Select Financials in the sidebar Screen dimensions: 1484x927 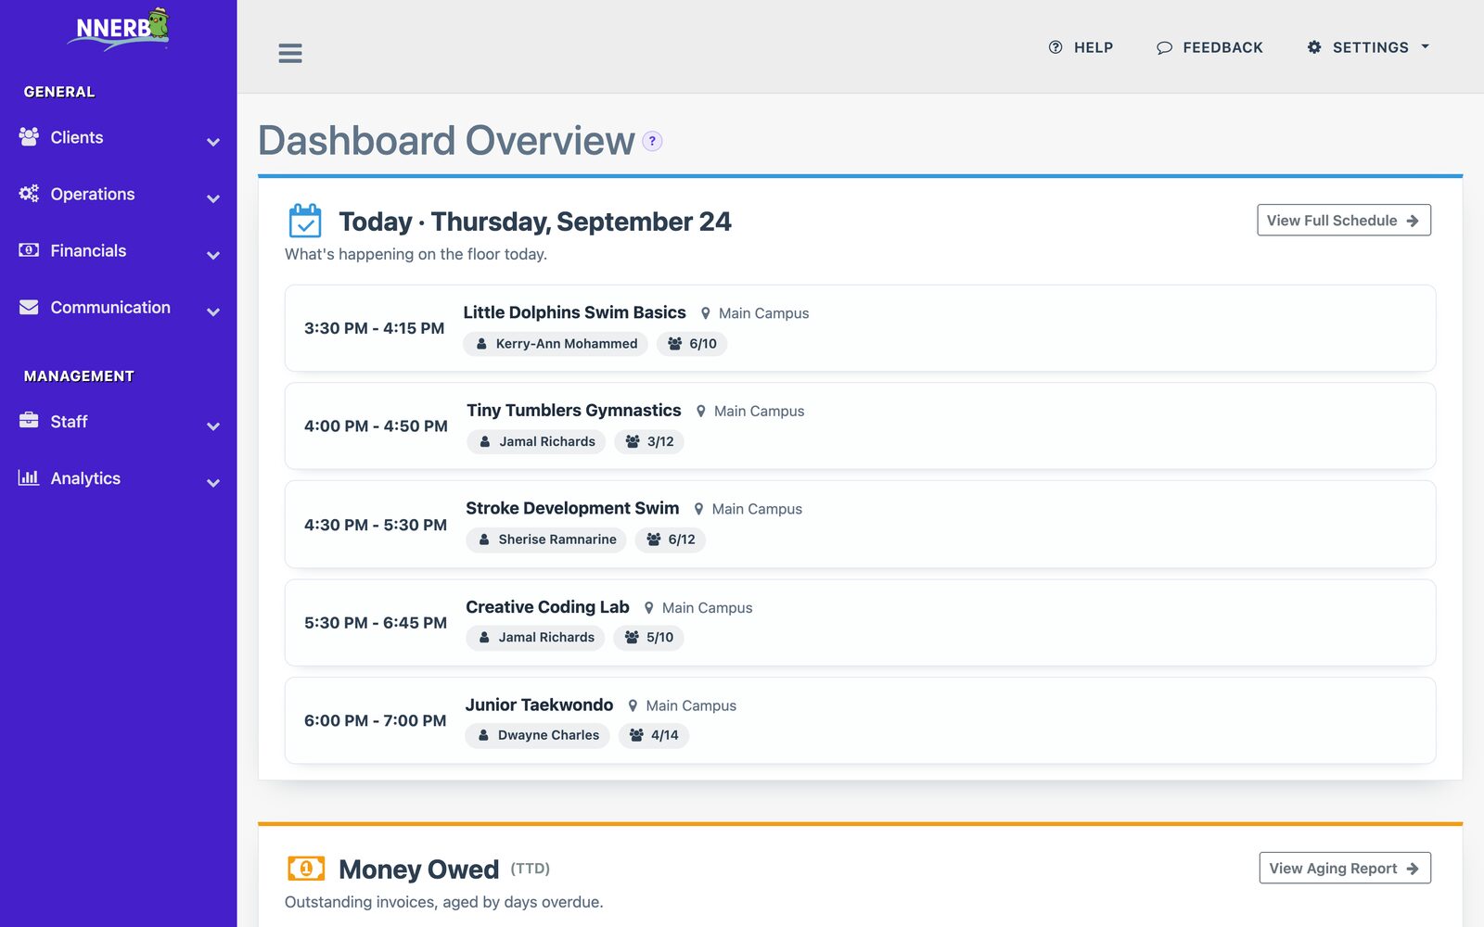pos(88,250)
